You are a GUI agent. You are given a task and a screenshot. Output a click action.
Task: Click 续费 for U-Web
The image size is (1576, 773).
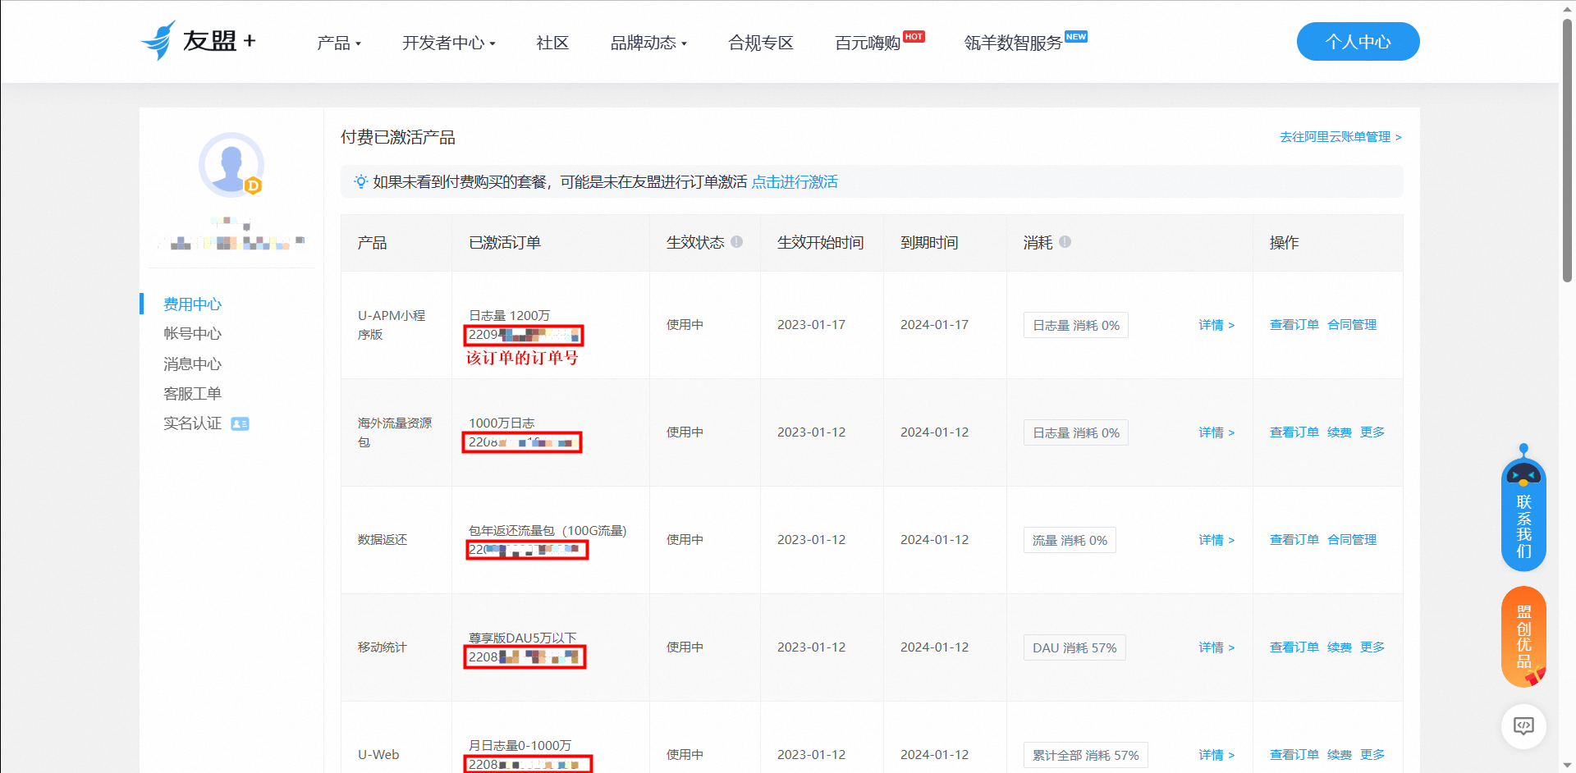(1340, 755)
